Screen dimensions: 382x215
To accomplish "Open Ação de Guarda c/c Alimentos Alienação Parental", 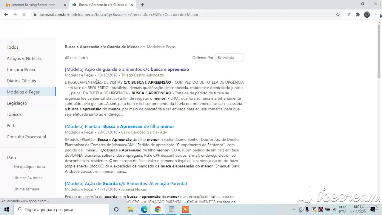I will pyautogui.click(x=126, y=183).
